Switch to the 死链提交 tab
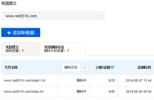The height and width of the screenshot is (100, 154). tap(21, 49)
